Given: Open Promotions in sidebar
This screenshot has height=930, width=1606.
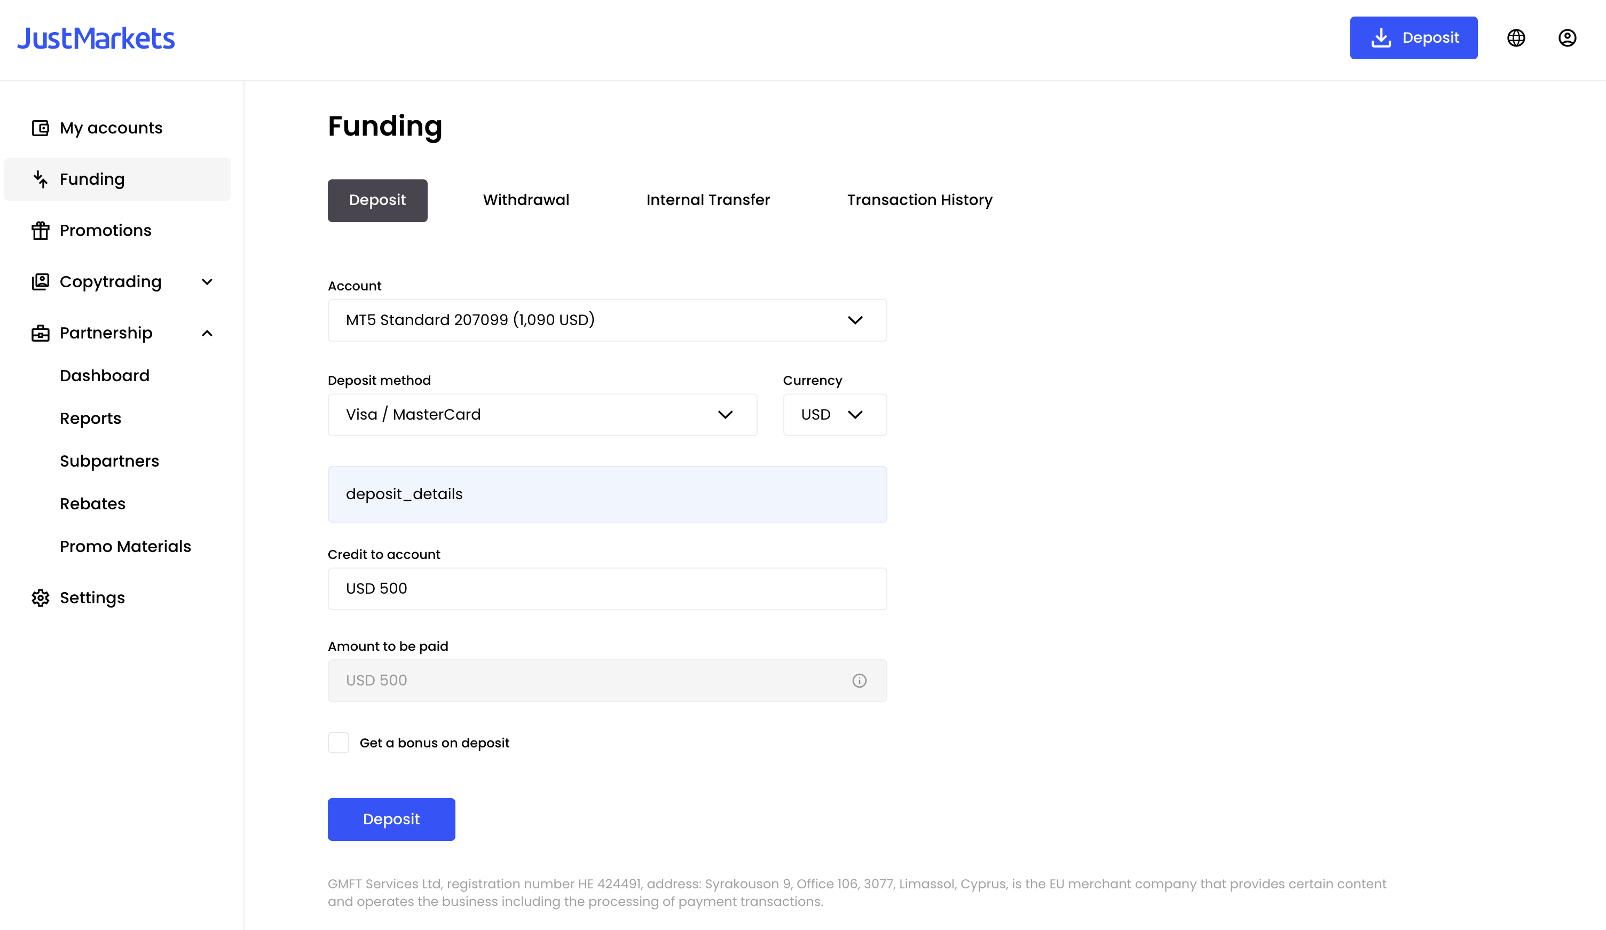Looking at the screenshot, I should [117, 231].
